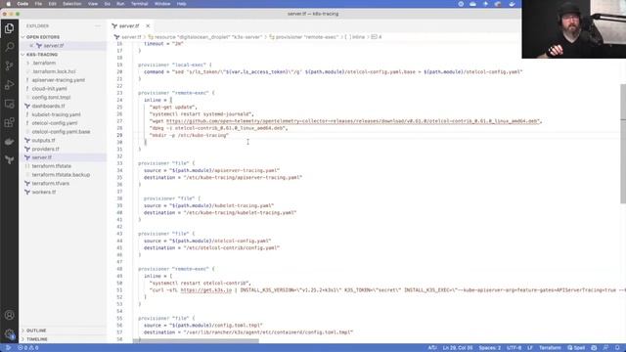Open terraform.tfvars in explorer
The height and width of the screenshot is (352, 626).
tap(51, 184)
